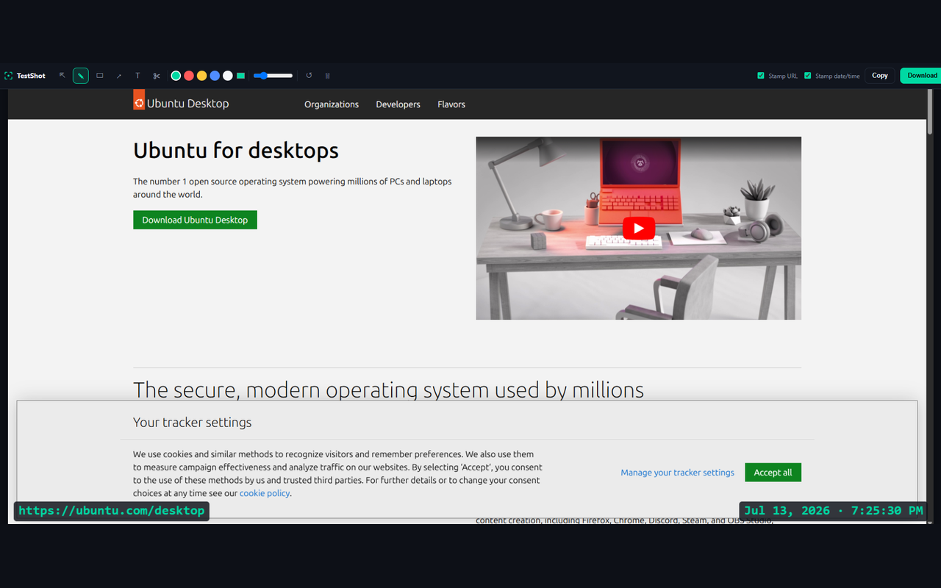Click the YouTube play button on video
This screenshot has height=588, width=941.
coord(639,228)
